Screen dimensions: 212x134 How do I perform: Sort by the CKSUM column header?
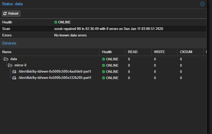(x=190, y=52)
